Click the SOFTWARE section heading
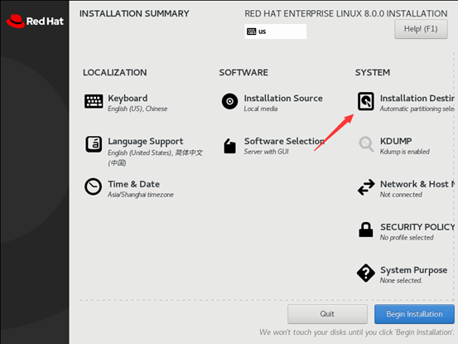The width and height of the screenshot is (458, 344). [x=243, y=72]
